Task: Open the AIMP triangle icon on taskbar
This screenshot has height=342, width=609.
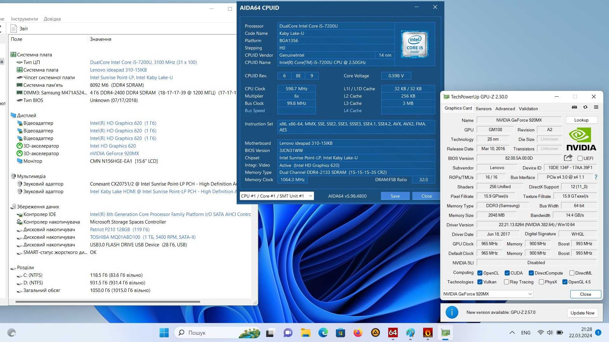Action: pos(376,332)
